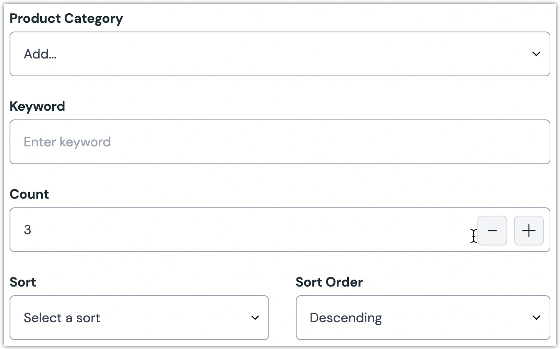Click the minus icon in Count
This screenshot has height=350, width=560.
tap(492, 231)
